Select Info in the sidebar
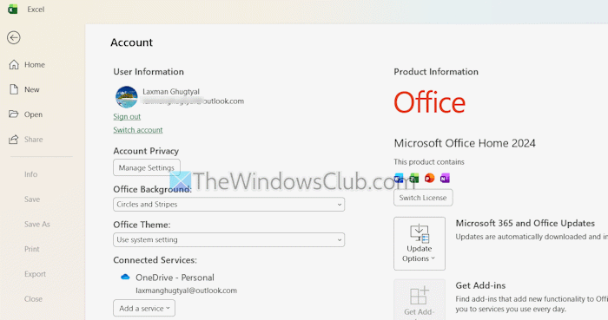The width and height of the screenshot is (608, 320). [30, 174]
